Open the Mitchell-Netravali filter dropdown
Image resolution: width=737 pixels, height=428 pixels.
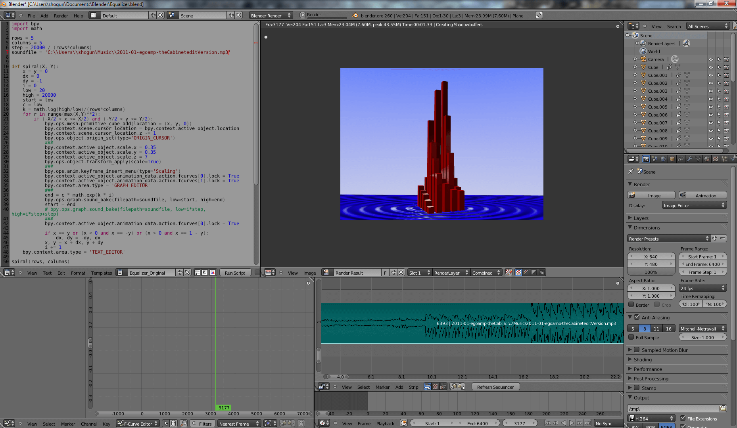pos(702,329)
